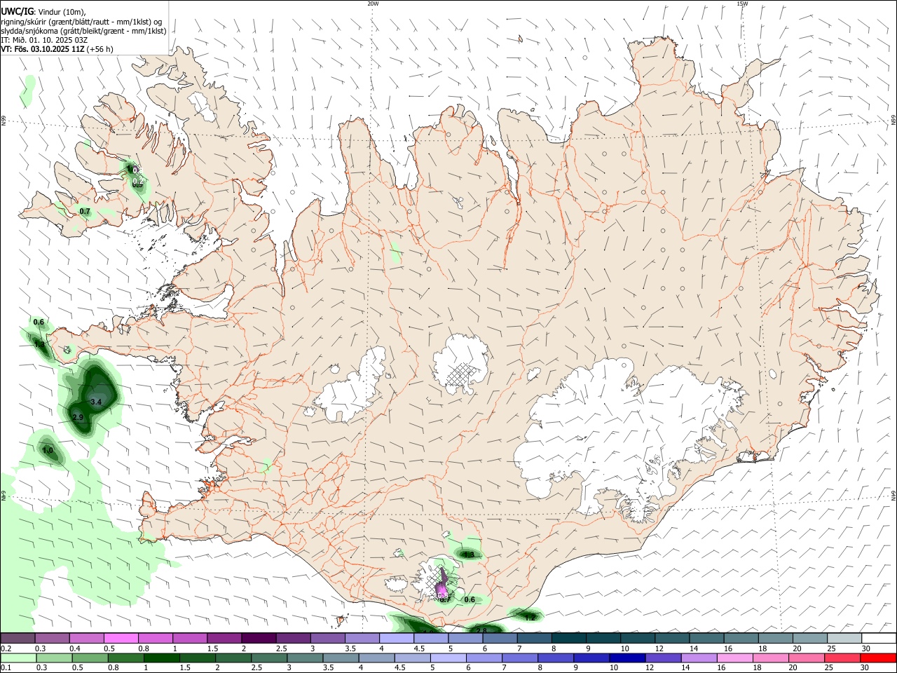Click the 'Vindur (10m)' wind label
The image size is (897, 673).
62,12
